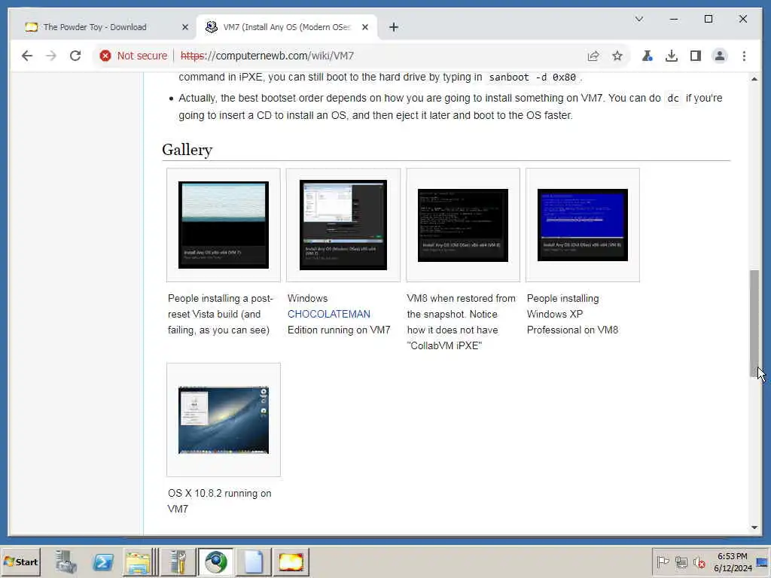The width and height of the screenshot is (771, 578).
Task: Go back to the previous page
Action: 27,56
